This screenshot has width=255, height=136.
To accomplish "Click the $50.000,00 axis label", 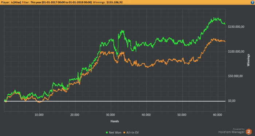I will [235, 76].
